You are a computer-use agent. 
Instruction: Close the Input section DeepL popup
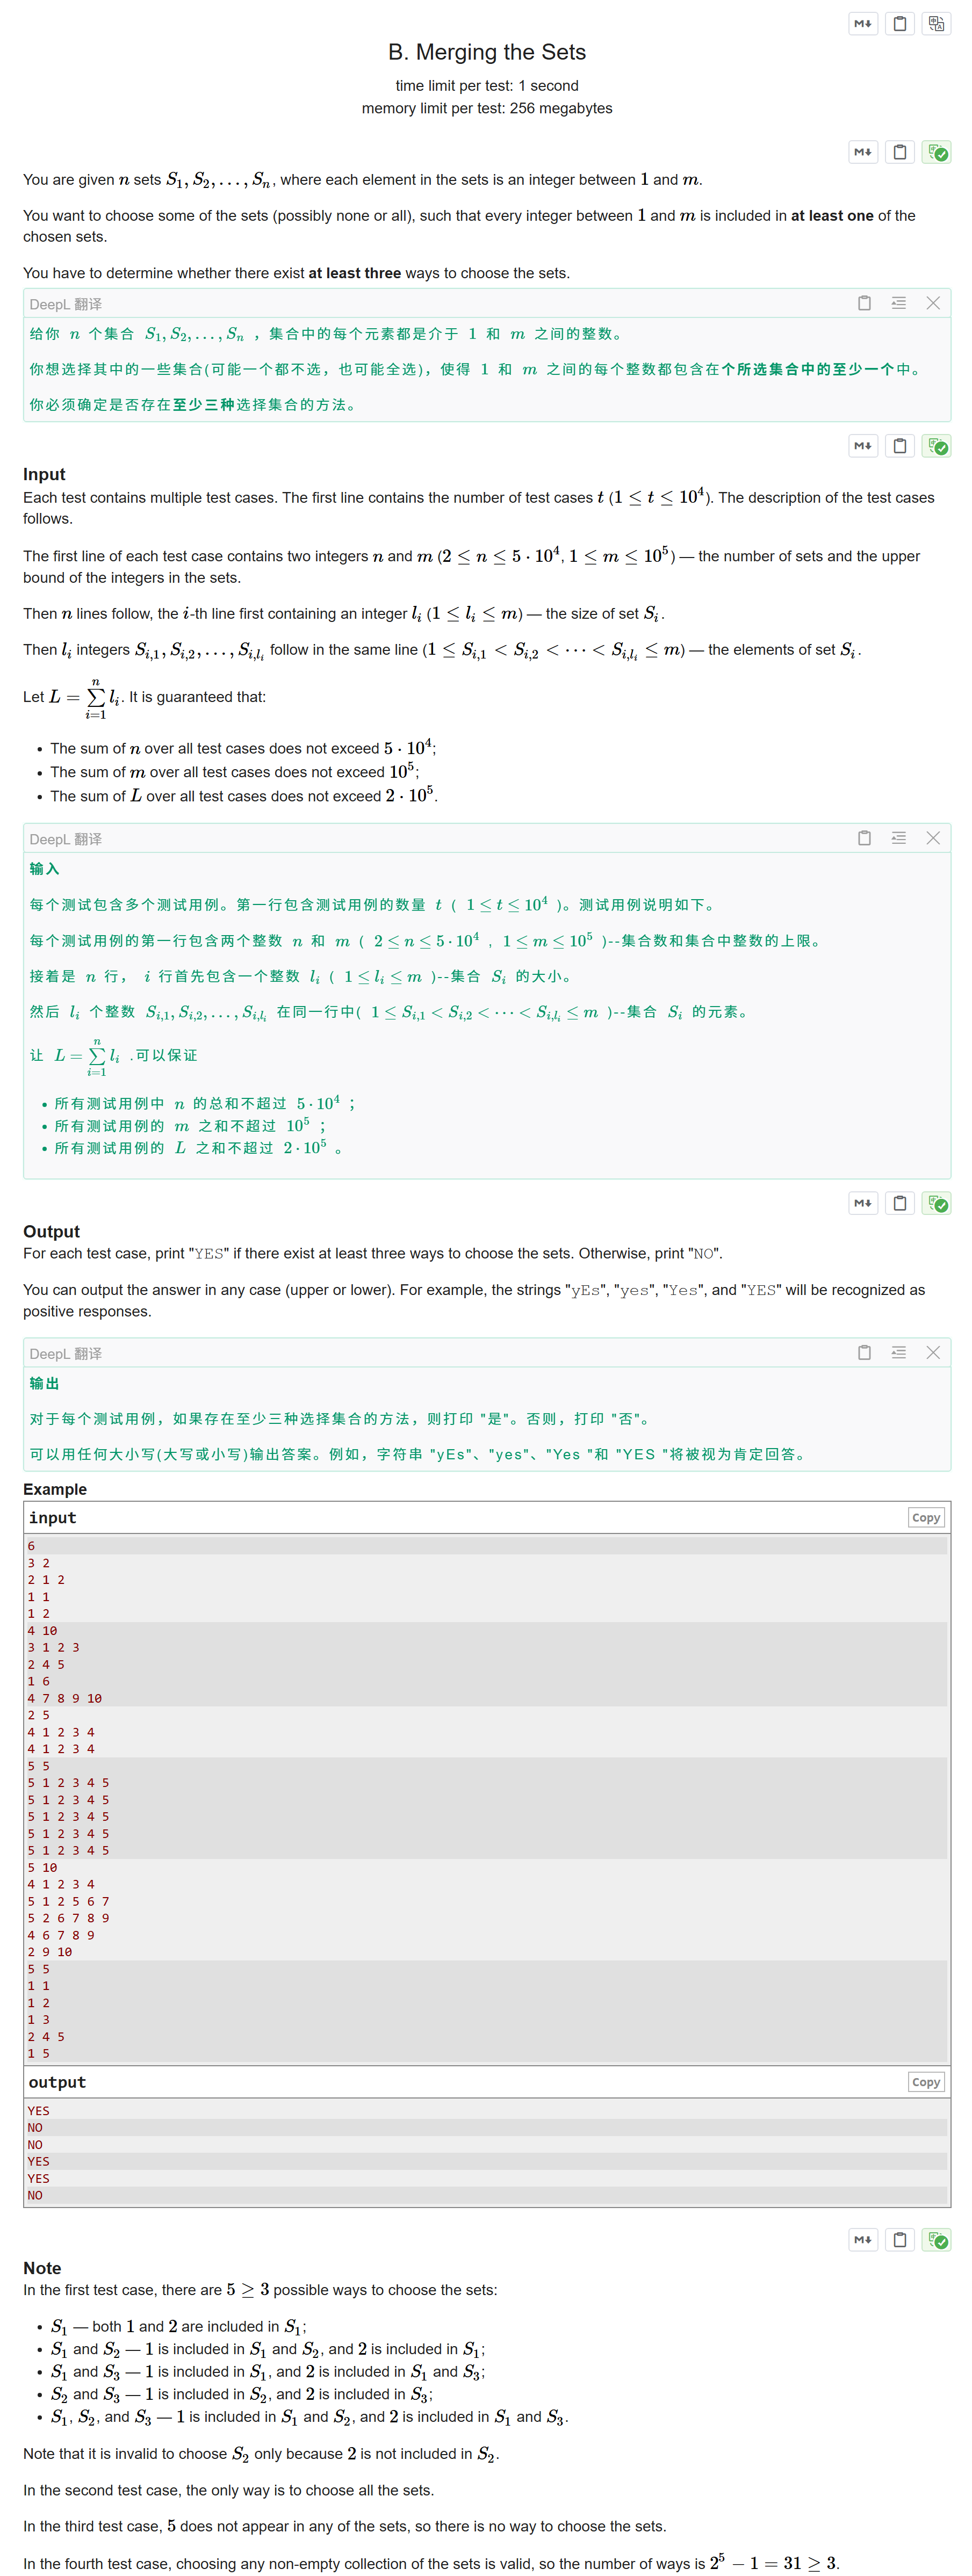934,838
